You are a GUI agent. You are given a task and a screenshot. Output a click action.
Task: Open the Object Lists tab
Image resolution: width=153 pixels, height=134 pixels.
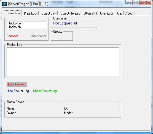(x=49, y=13)
